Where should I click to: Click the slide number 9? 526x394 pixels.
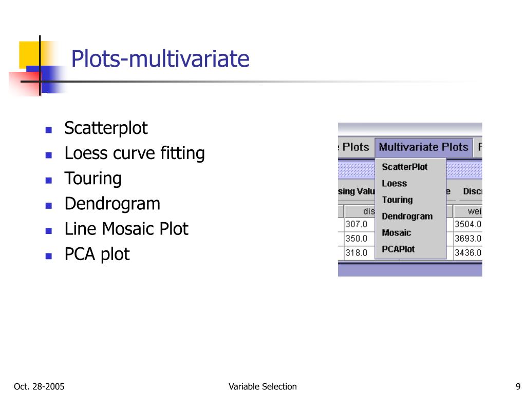518,386
